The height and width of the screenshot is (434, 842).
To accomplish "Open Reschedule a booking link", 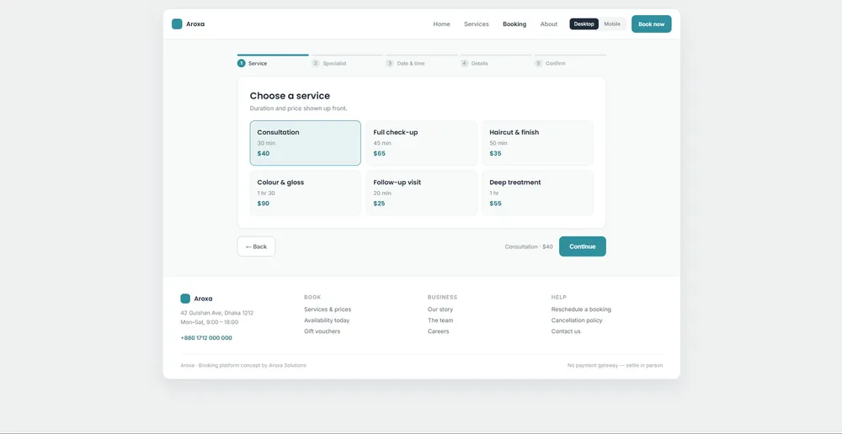I will pyautogui.click(x=581, y=310).
